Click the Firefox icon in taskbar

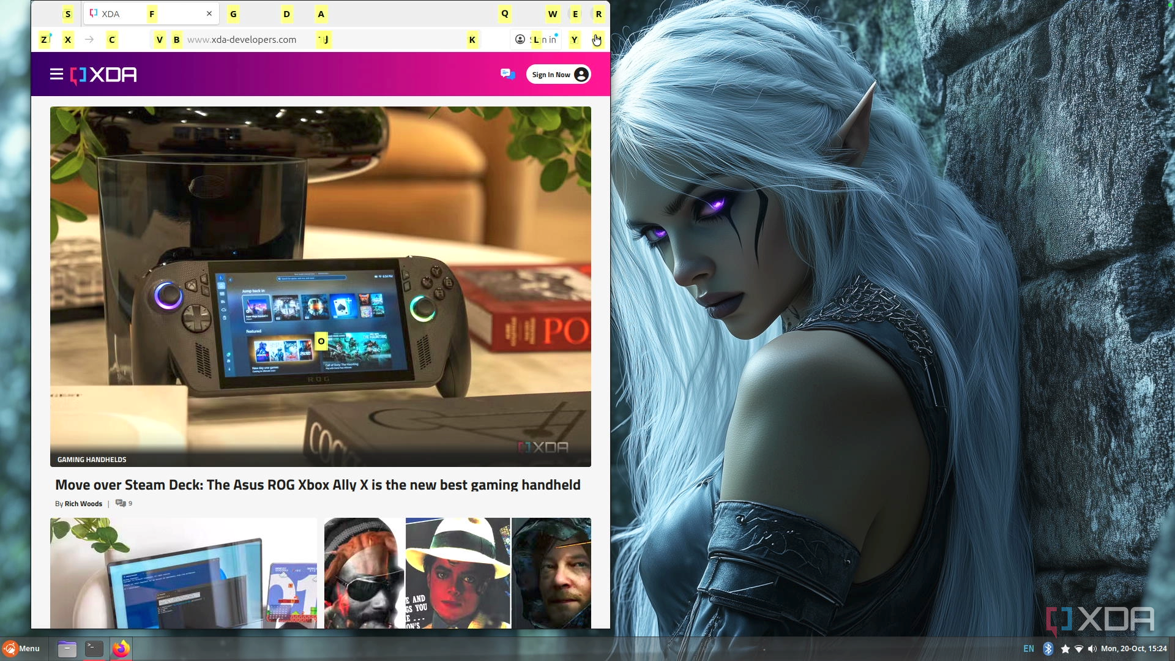[121, 649]
